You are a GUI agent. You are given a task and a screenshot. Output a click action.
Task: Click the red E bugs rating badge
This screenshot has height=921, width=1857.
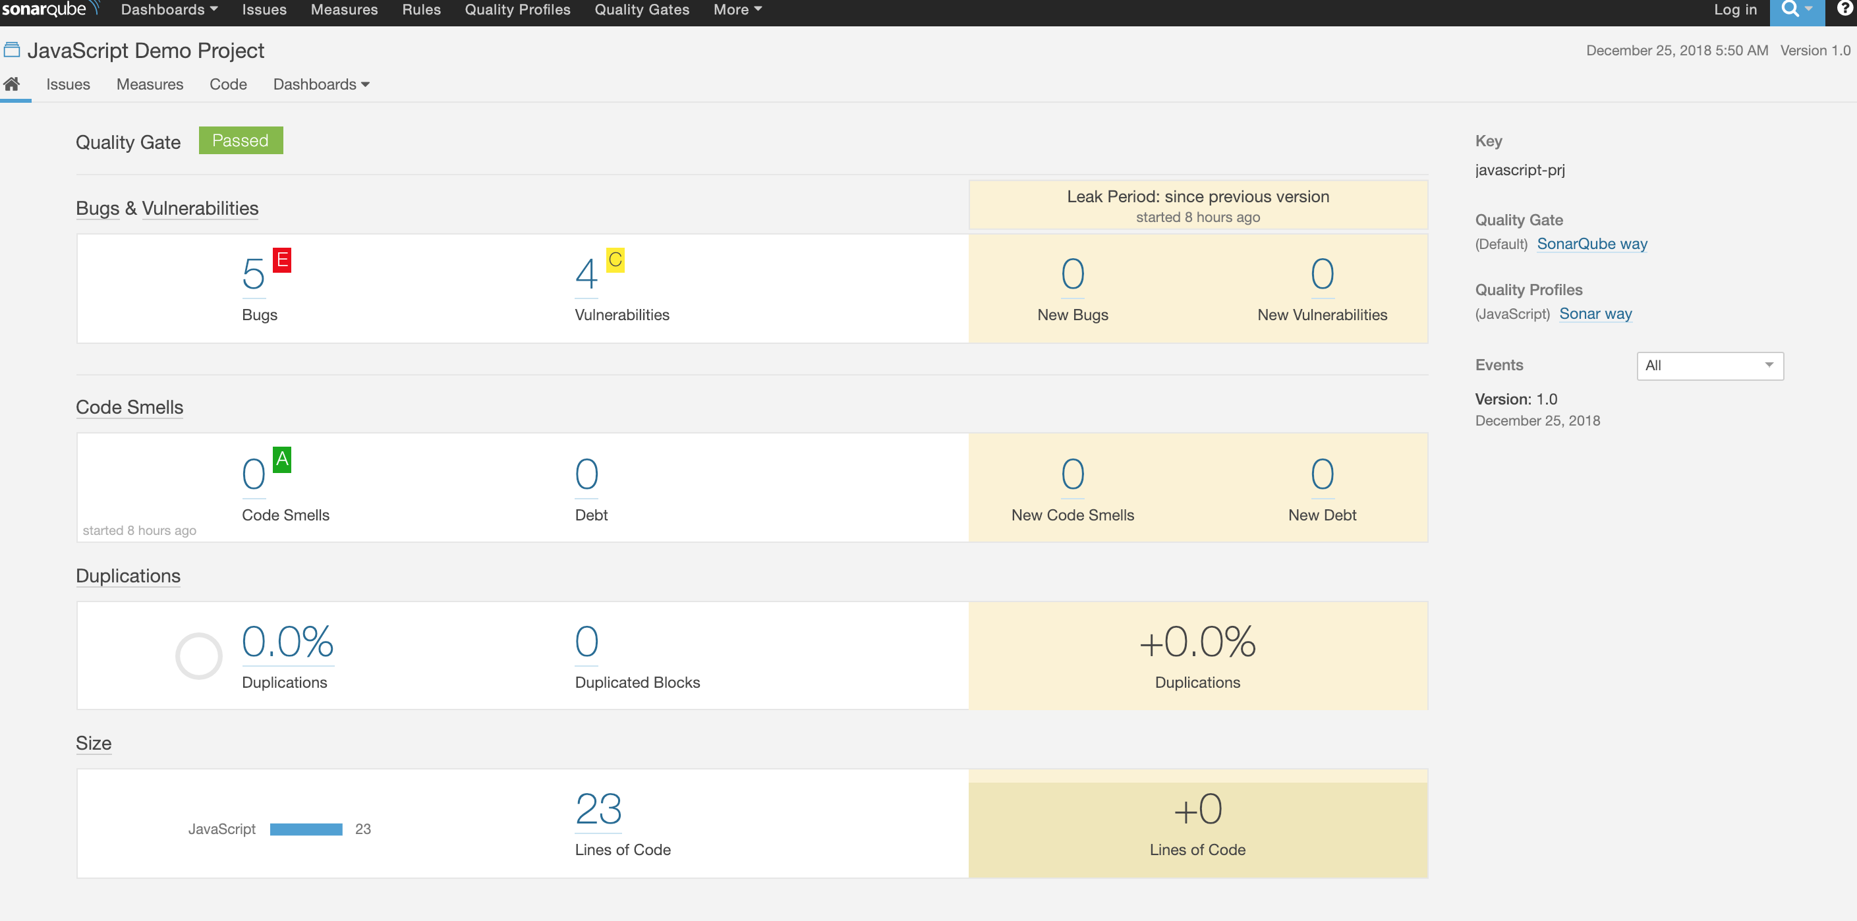(282, 260)
